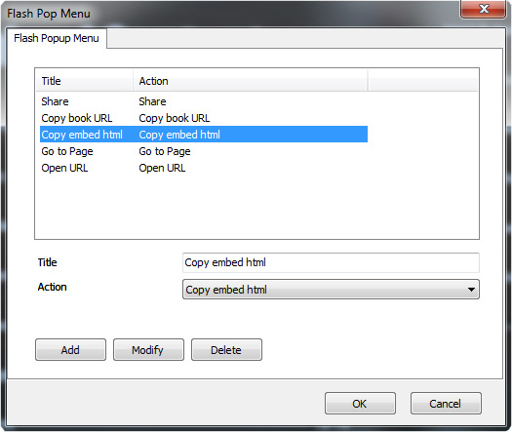
Task: Click the Title column header
Action: point(84,81)
